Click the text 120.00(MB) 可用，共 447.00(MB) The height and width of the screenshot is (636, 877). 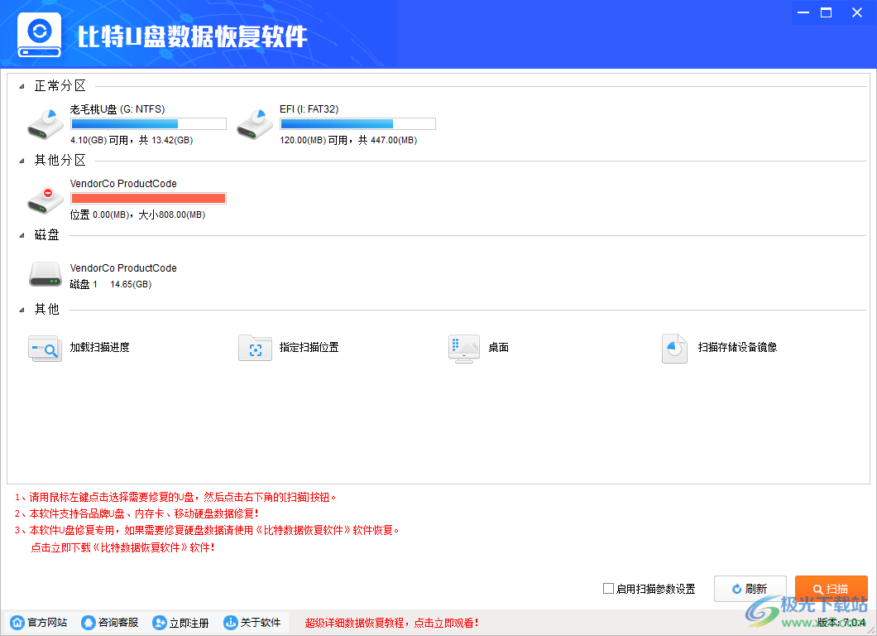(x=348, y=140)
